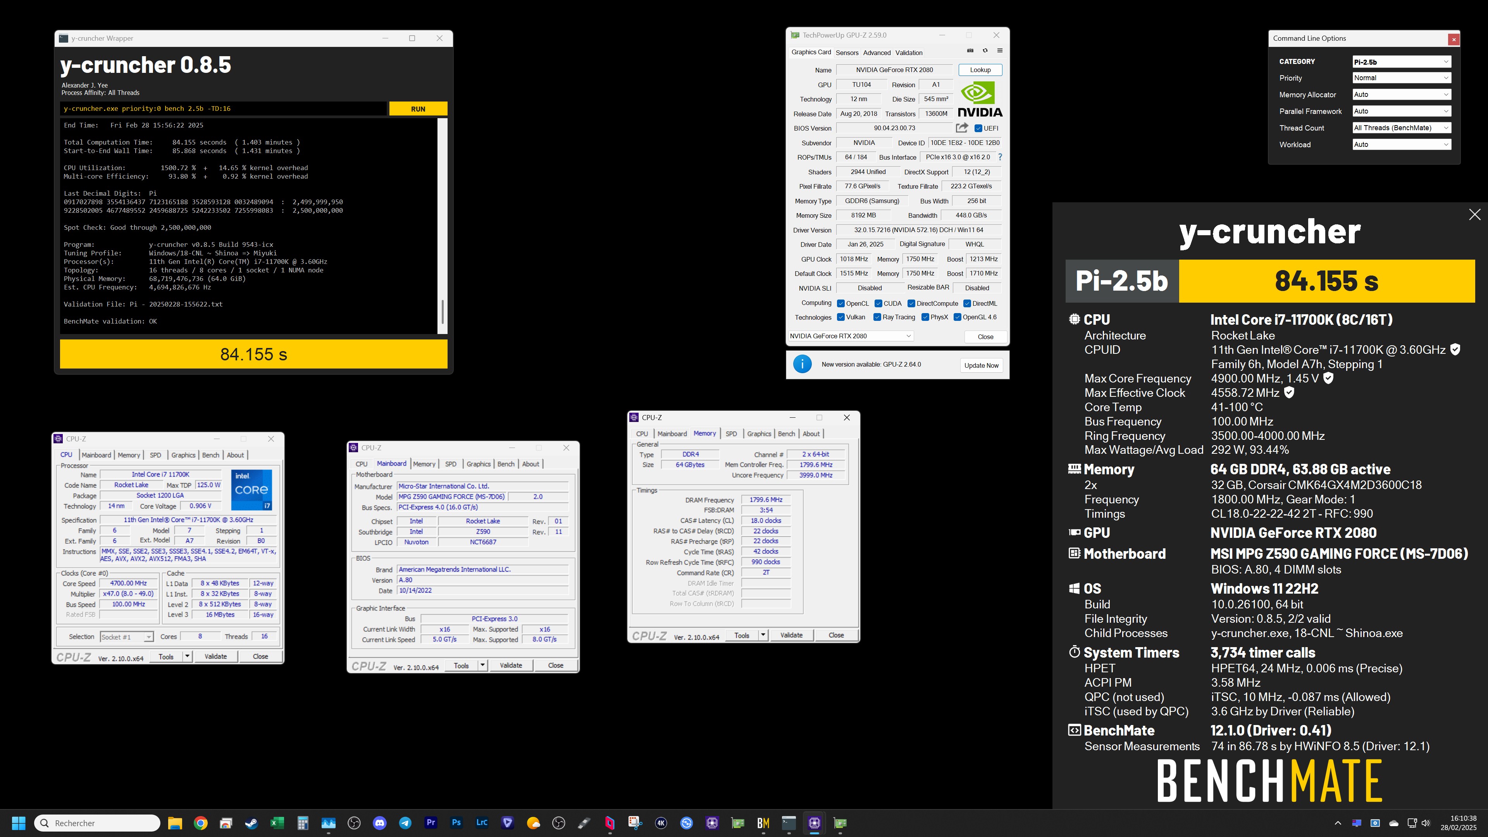Switch to BenchMate via the BM taskbar icon
Viewport: 1488px width, 837px height.
coord(763,823)
